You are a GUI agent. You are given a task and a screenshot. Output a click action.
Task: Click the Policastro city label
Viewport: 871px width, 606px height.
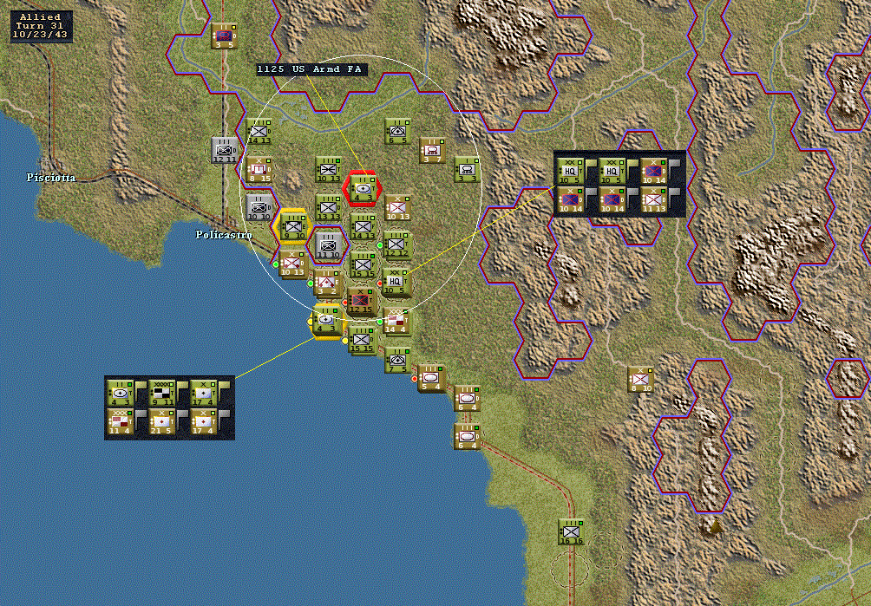[x=223, y=235]
